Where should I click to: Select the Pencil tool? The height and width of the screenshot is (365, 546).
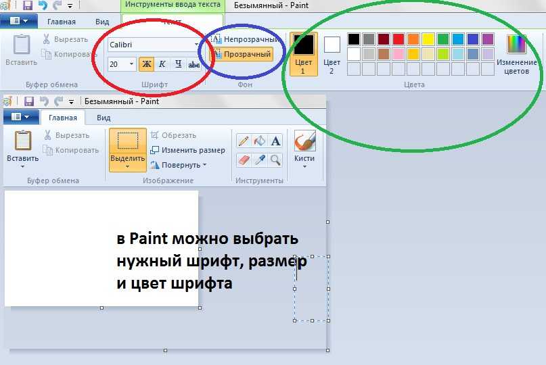pos(244,141)
